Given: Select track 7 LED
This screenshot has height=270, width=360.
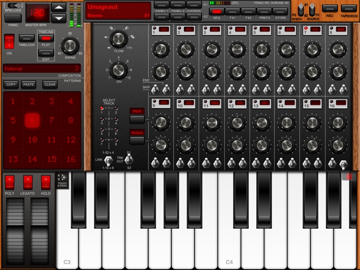Looking at the screenshot, I should tap(102, 140).
